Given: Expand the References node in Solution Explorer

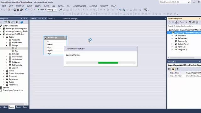Looking at the screenshot, I should click(x=172, y=38).
